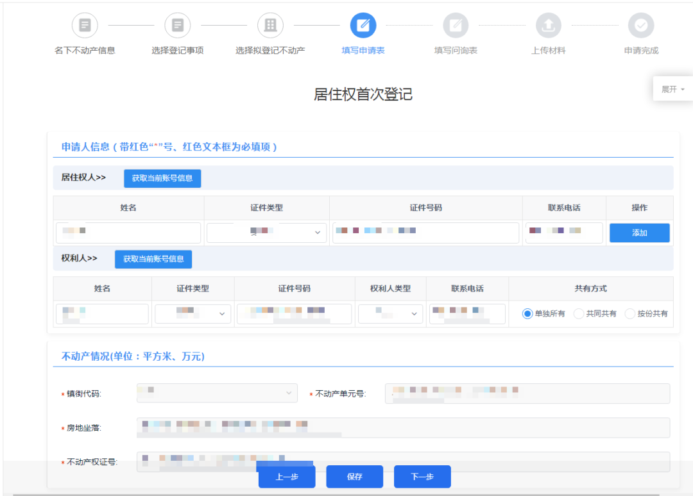Choose the 共同共有 ownership option
This screenshot has height=496, width=693.
pos(577,314)
